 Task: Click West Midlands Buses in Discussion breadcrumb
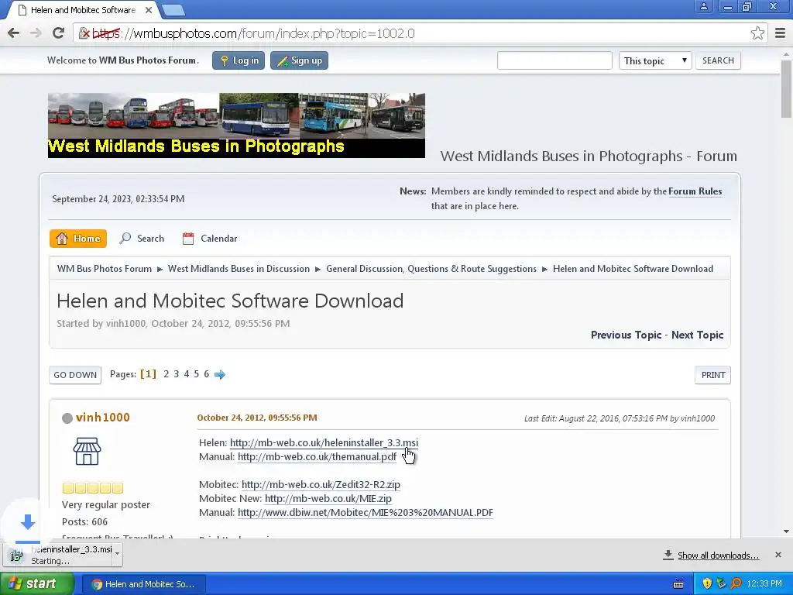click(239, 269)
